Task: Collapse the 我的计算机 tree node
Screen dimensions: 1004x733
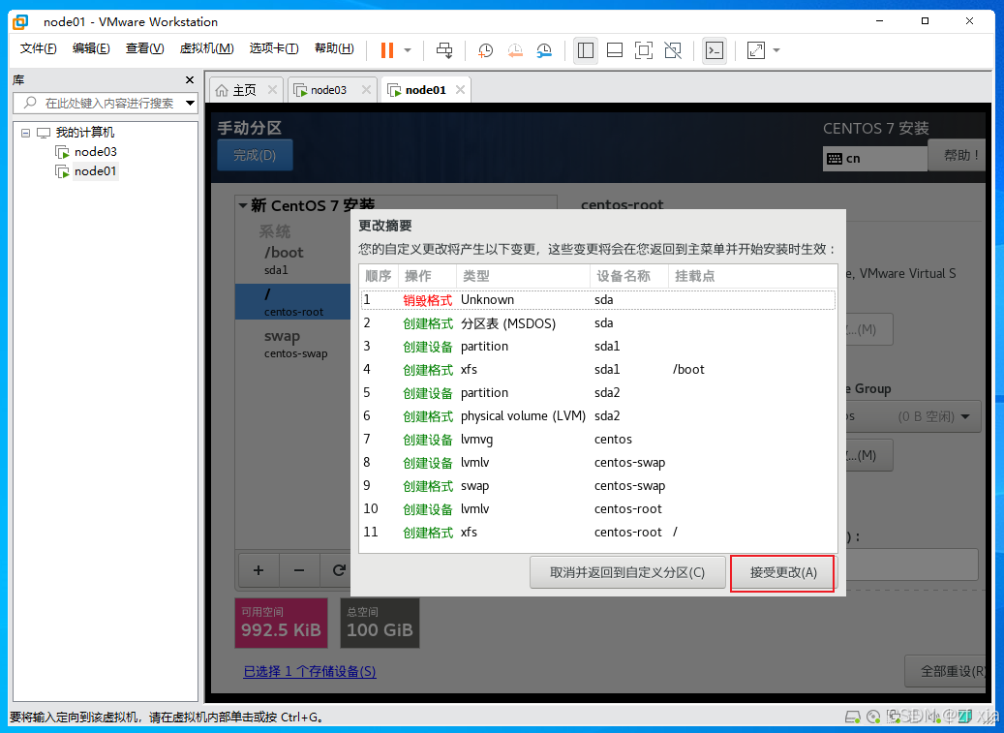Action: tap(25, 134)
